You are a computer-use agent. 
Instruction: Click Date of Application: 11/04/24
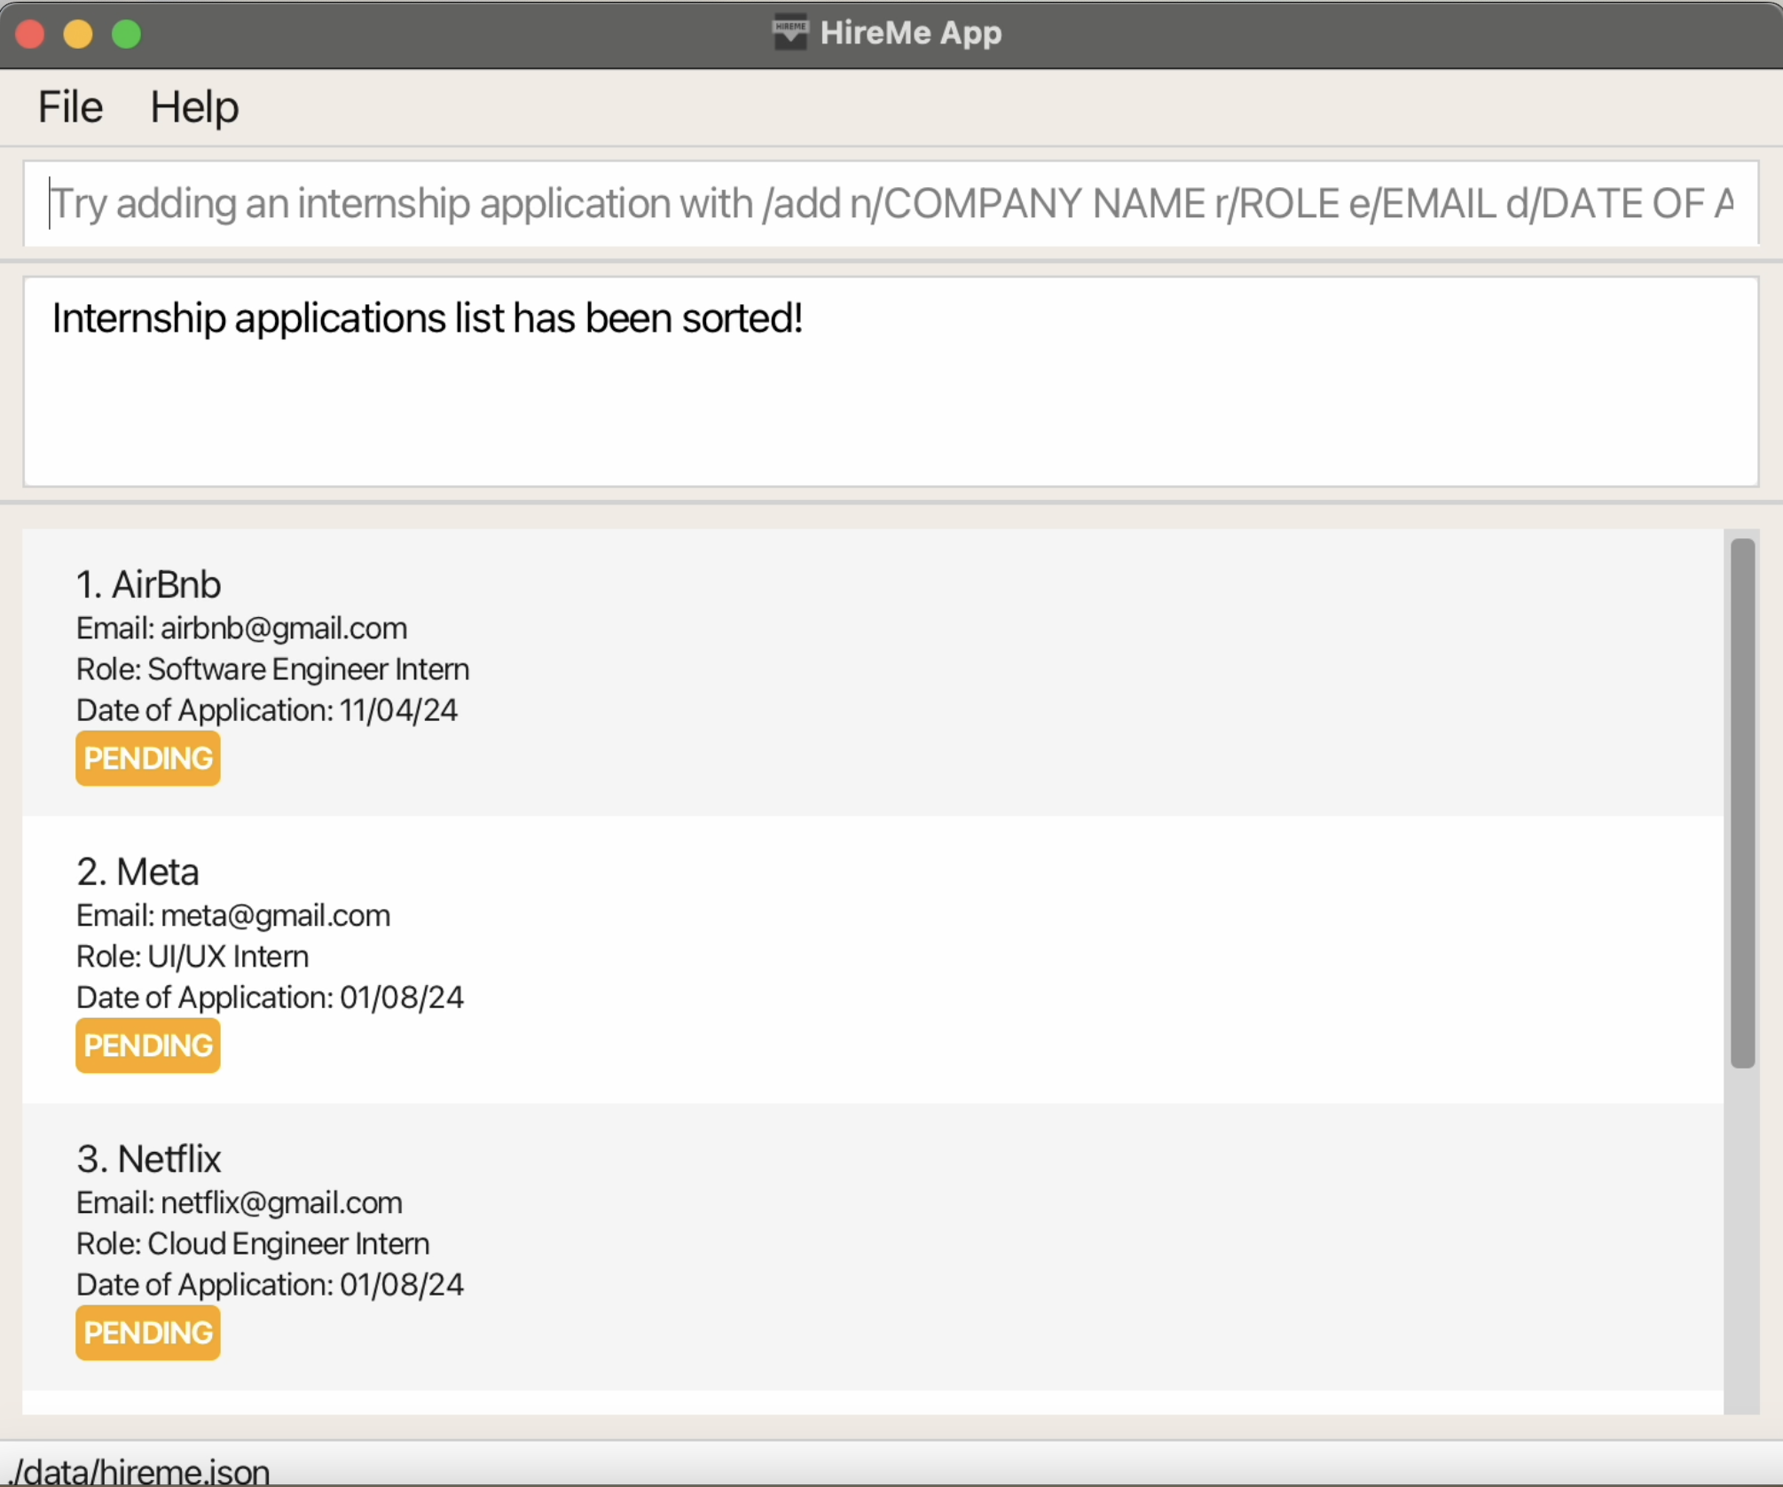pyautogui.click(x=267, y=710)
